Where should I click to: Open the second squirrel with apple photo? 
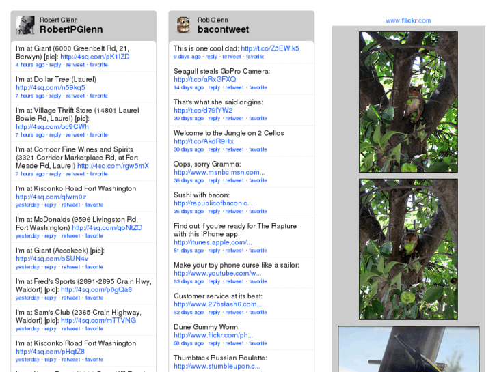coord(408,249)
